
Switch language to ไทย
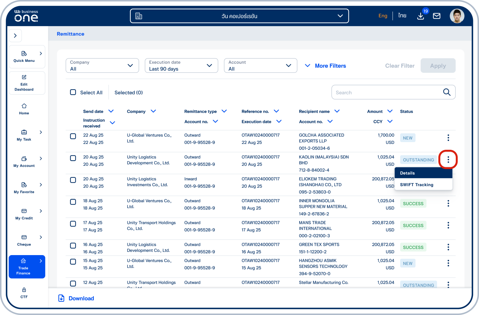click(x=402, y=15)
